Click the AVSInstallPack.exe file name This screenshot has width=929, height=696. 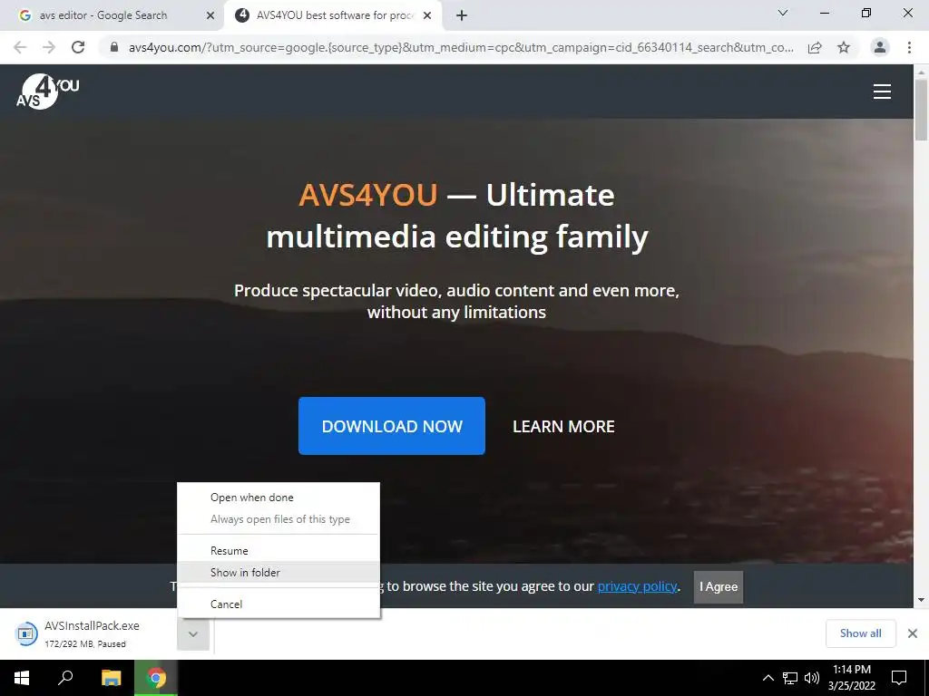tap(92, 625)
